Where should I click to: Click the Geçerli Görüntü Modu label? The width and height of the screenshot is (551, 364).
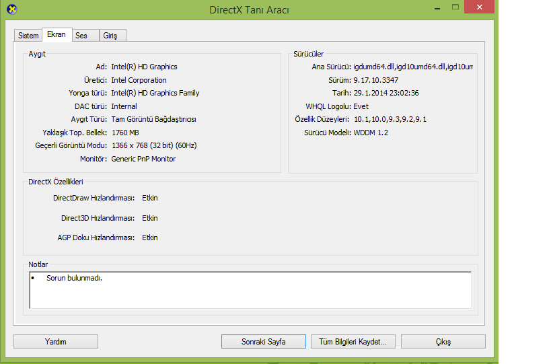pos(71,145)
